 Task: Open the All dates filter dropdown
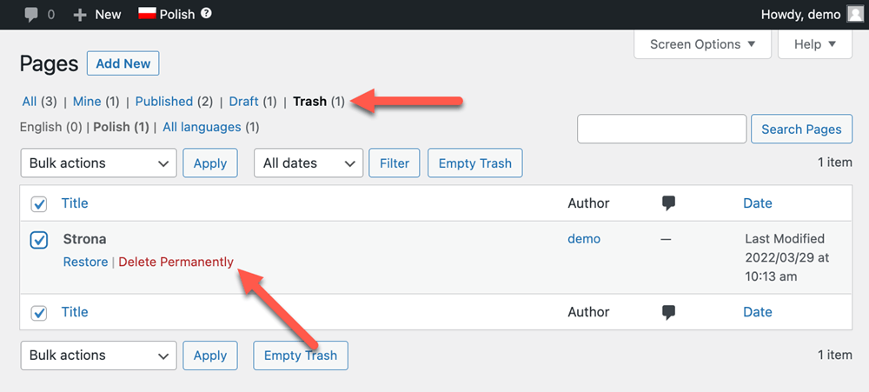click(308, 163)
